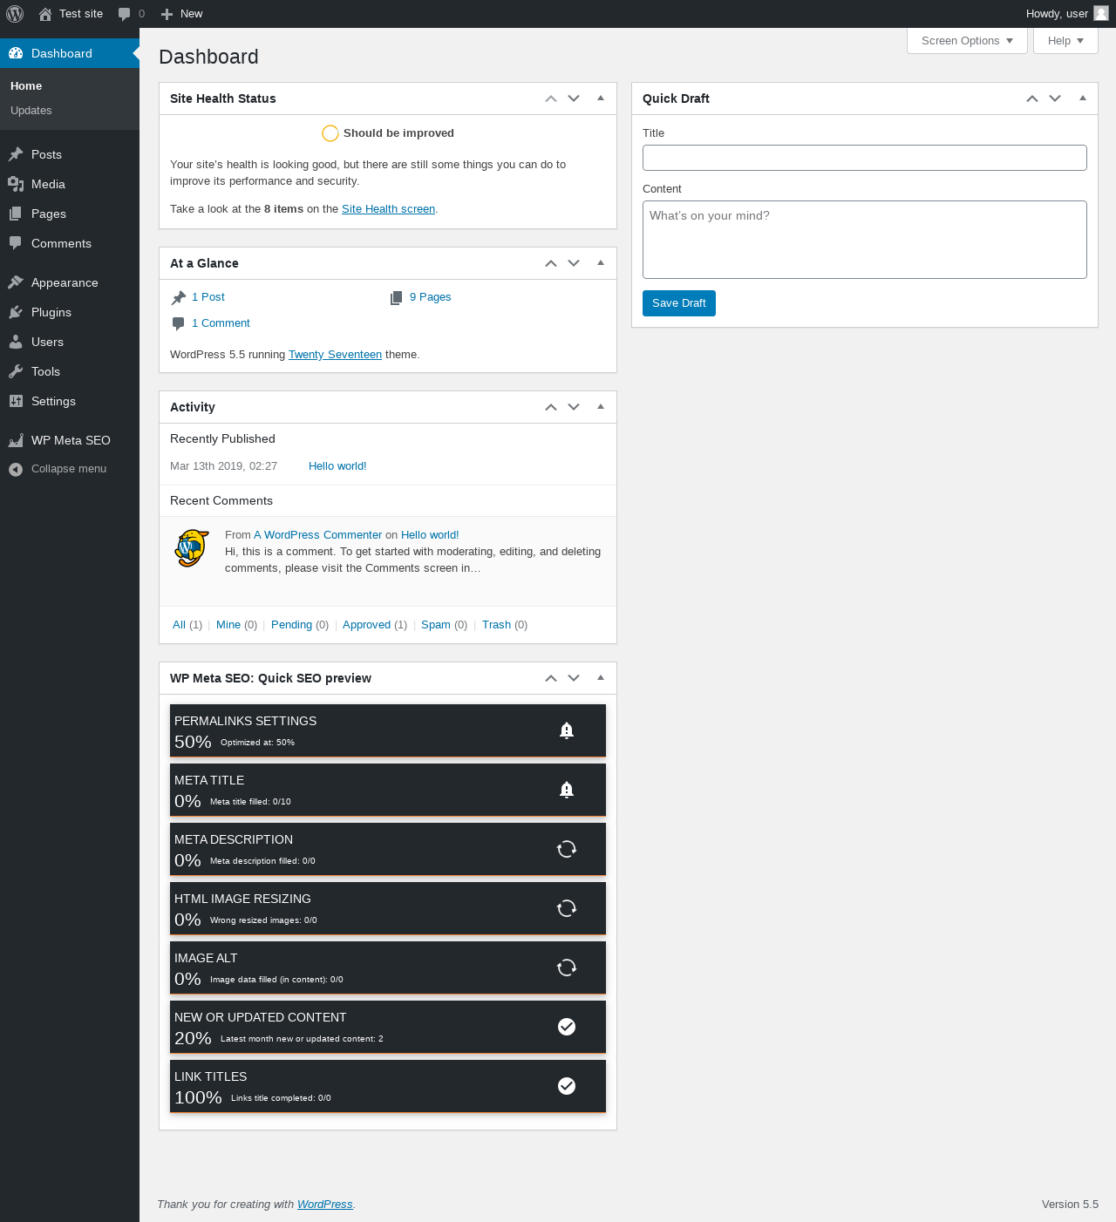Move the Activity panel up

[551, 407]
